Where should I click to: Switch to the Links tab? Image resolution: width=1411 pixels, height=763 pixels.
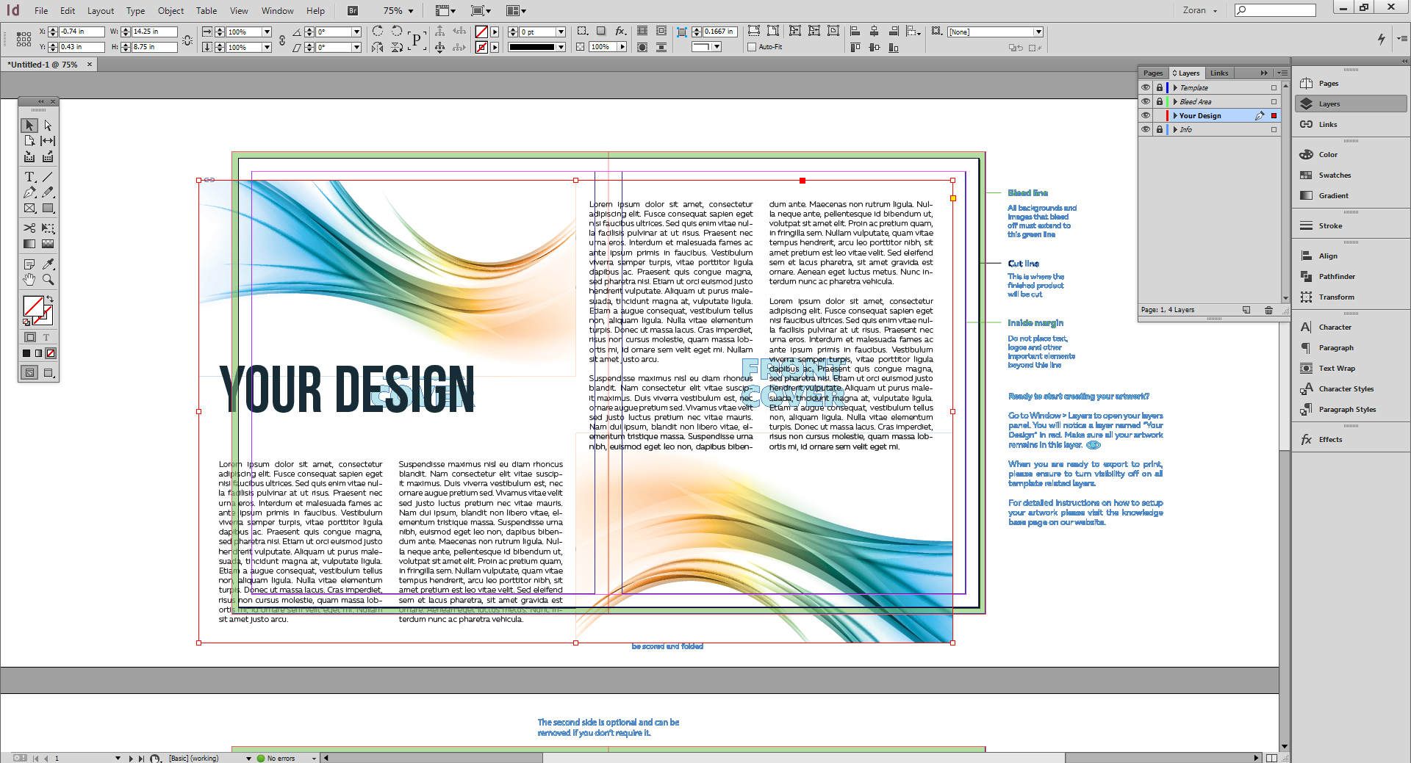pos(1218,73)
